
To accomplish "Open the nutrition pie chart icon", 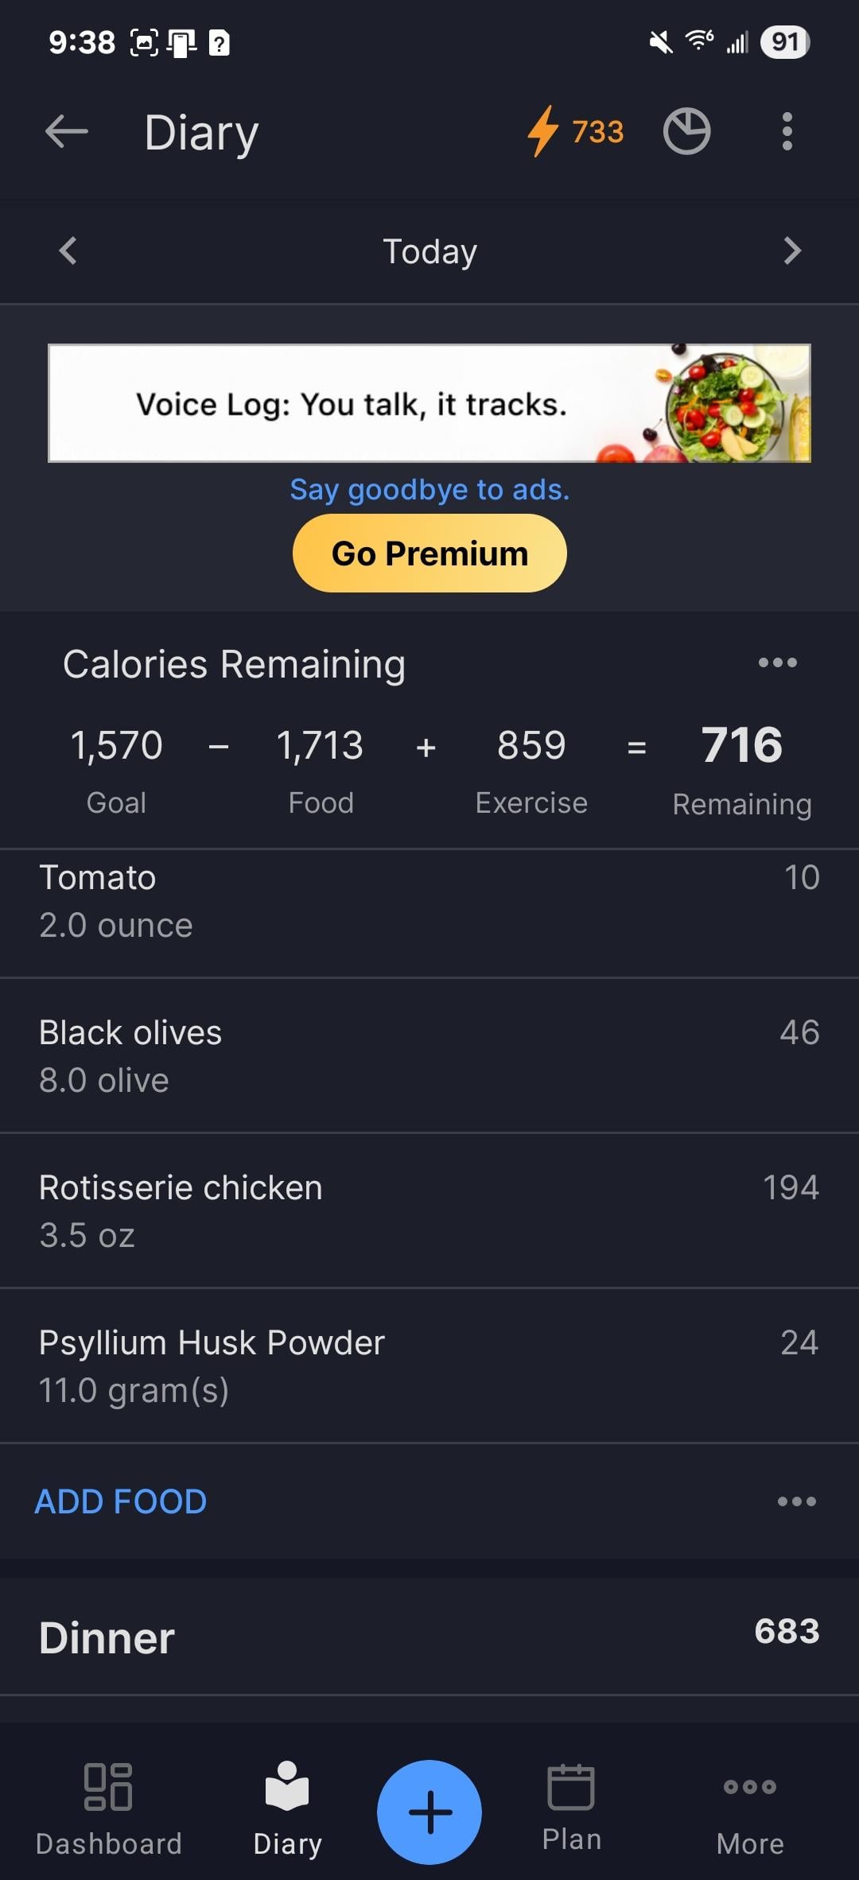I will coord(686,131).
